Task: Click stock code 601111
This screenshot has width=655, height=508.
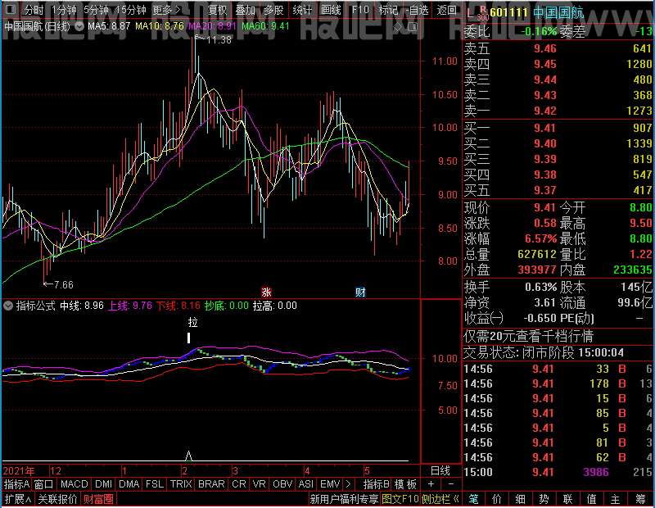Action: (x=508, y=12)
